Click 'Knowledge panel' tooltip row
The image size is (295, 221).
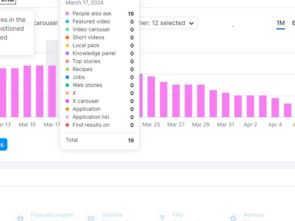pos(99,53)
